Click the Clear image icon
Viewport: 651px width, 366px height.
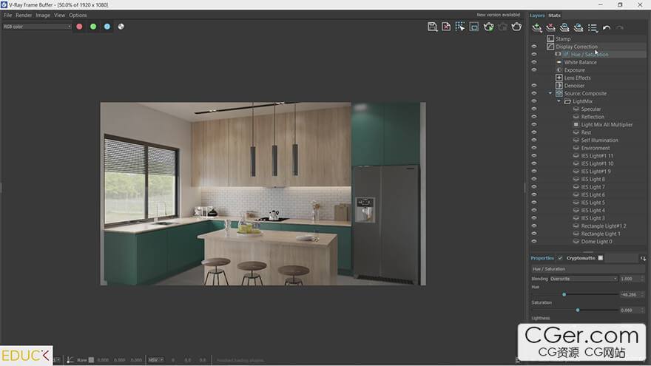[x=446, y=27]
